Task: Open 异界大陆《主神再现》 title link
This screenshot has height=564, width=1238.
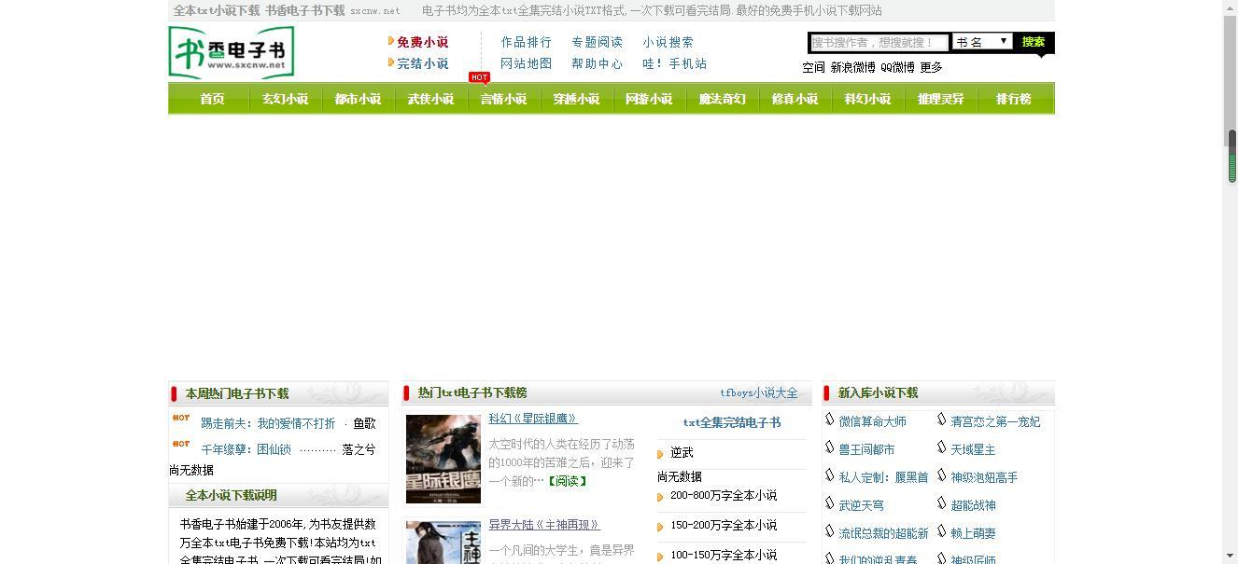Action: click(544, 525)
